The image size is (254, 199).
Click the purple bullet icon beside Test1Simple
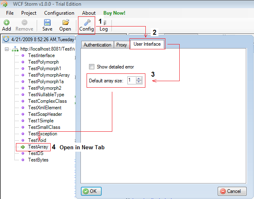(23, 121)
